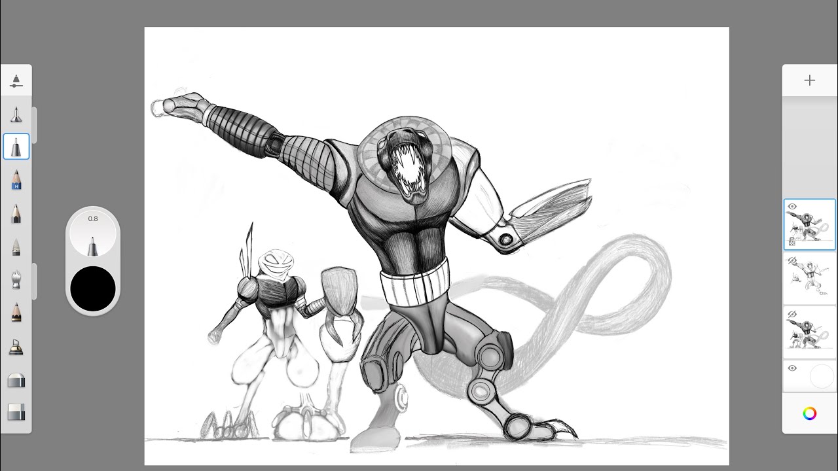Select the dark sketching pencil
This screenshot has width=838, height=471.
(x=16, y=313)
